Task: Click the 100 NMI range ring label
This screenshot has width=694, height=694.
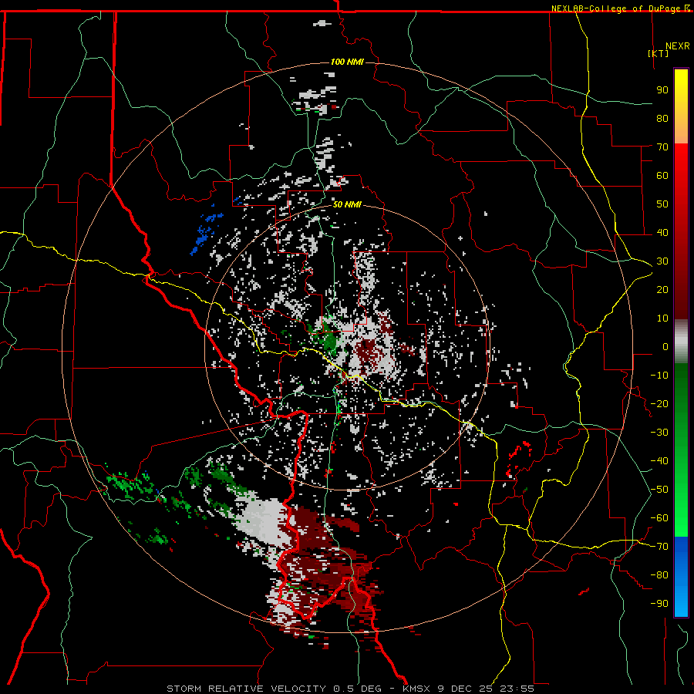Action: click(x=347, y=62)
